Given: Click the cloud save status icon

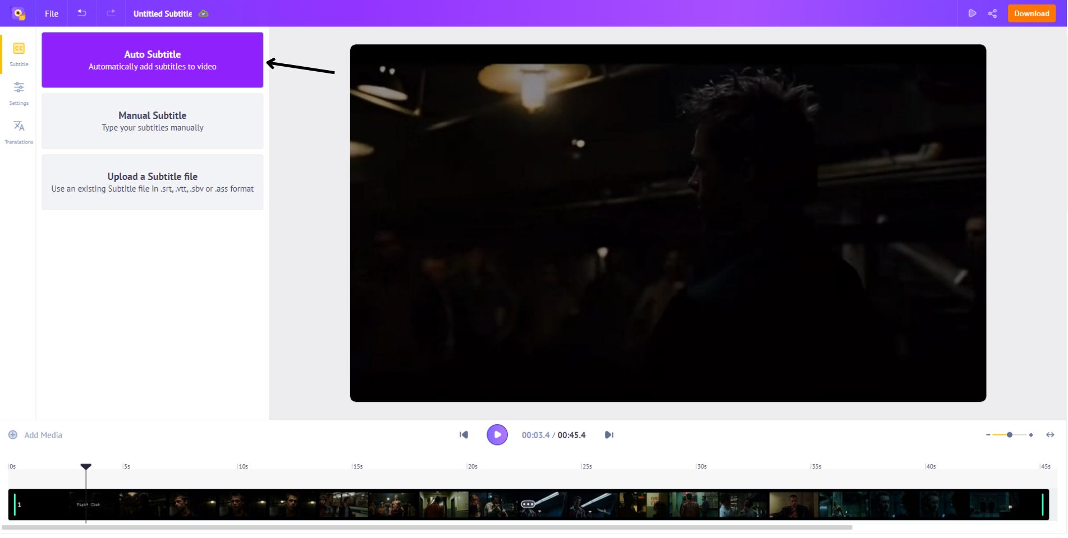Looking at the screenshot, I should tap(204, 13).
